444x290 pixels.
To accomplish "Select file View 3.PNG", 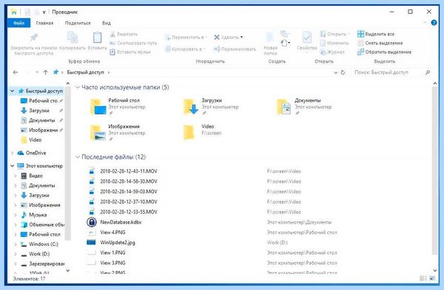I will point(112,263).
